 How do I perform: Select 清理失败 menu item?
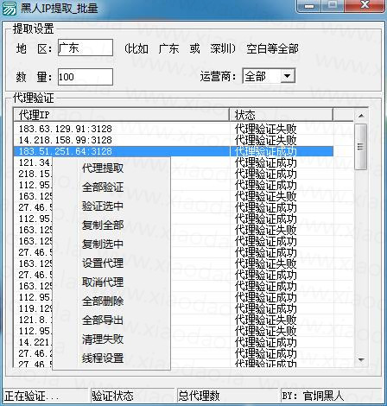click(103, 339)
